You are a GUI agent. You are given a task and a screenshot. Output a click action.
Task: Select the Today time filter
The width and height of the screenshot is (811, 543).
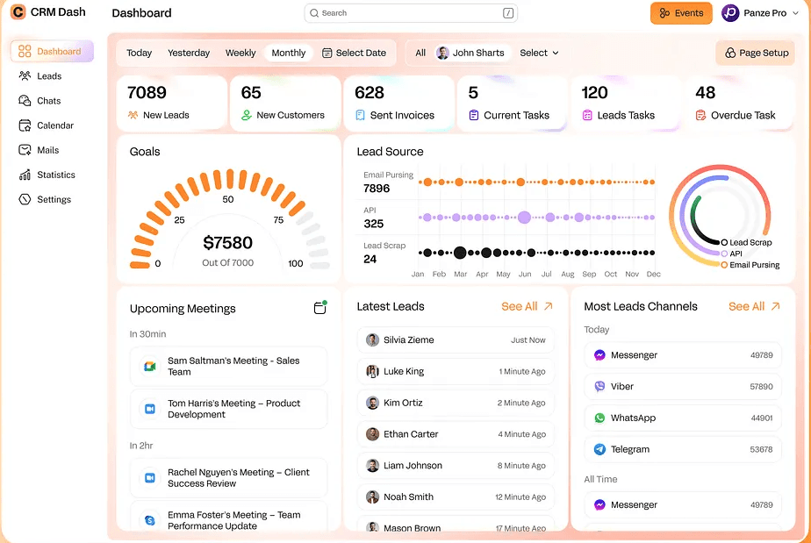coord(139,53)
